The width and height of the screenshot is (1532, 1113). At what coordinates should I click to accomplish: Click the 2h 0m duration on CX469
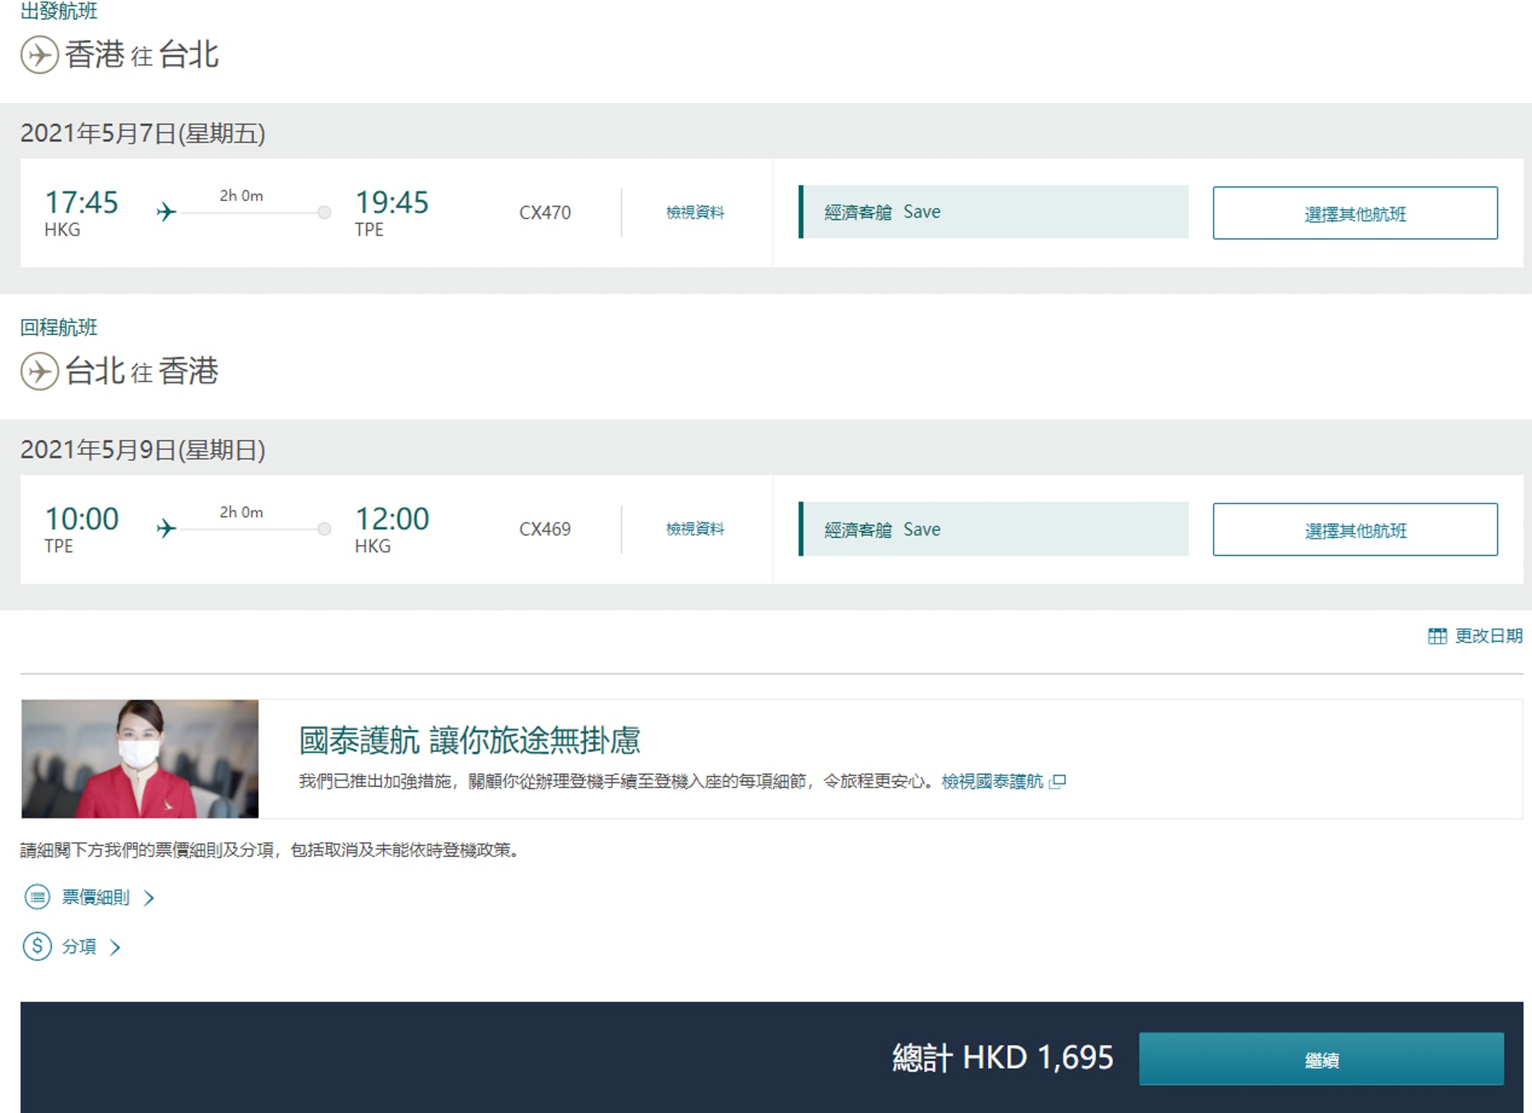242,512
